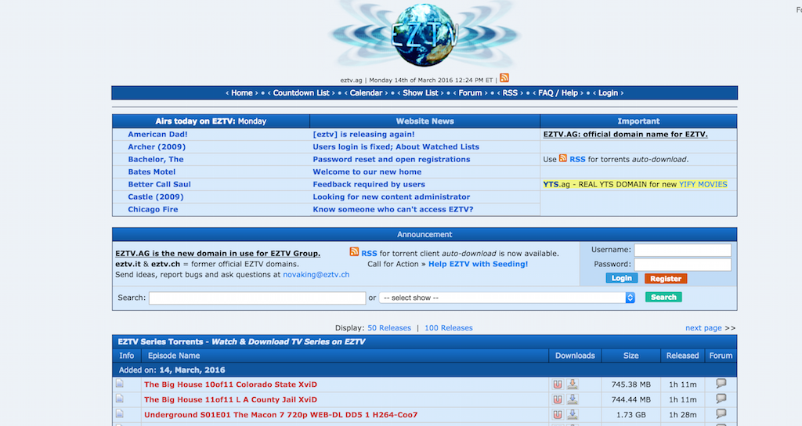The image size is (802, 426).
Task: Open American Dad! show link
Action: pos(157,134)
